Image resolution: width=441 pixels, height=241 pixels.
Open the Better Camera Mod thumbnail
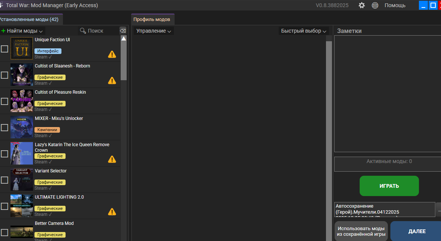coord(22,232)
